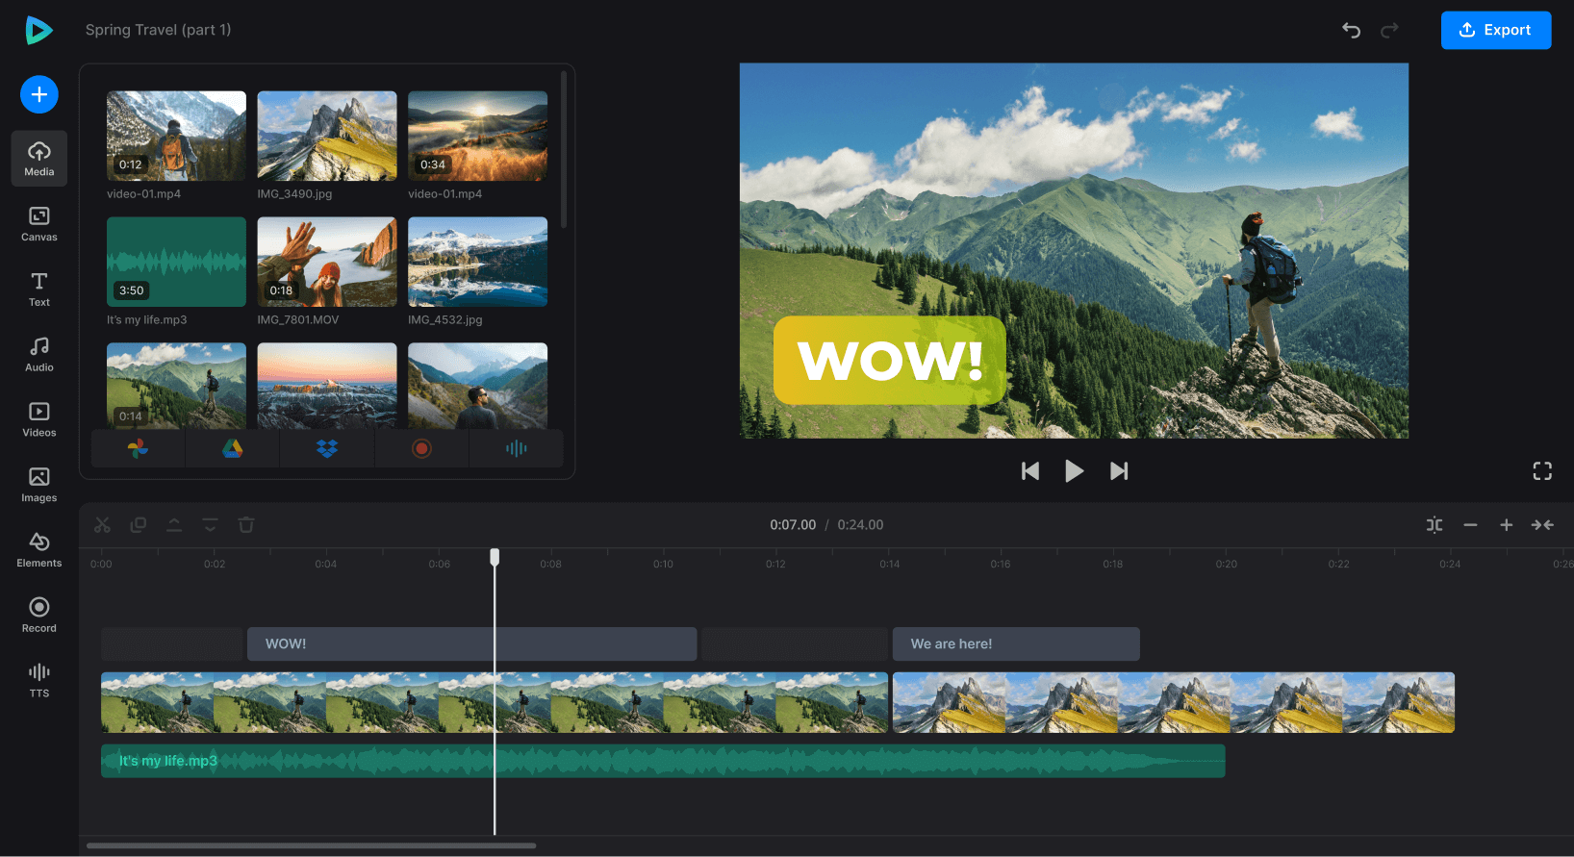Undo the last action

[1351, 30]
